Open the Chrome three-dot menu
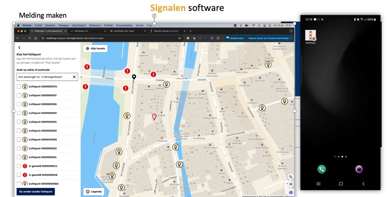The image size is (390, 197). tap(291, 38)
